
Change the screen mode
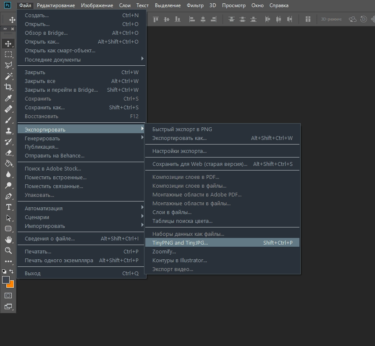[8, 306]
